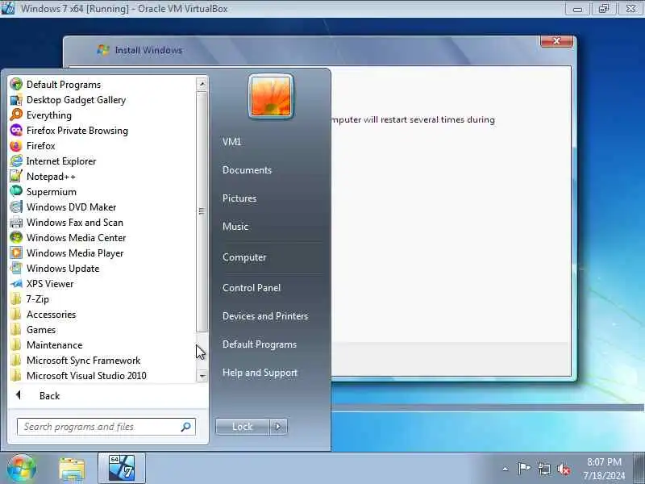
Task: Open Music from Start menu
Action: pos(235,227)
